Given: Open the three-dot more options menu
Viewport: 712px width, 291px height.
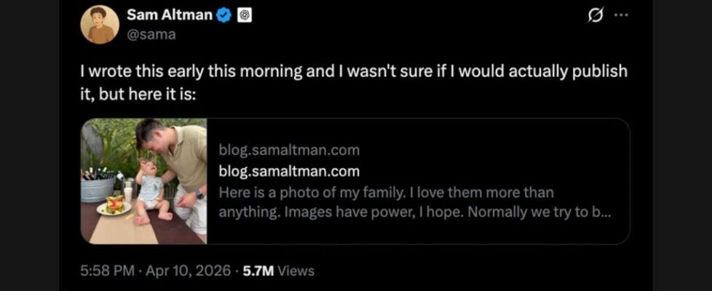Looking at the screenshot, I should (x=620, y=15).
